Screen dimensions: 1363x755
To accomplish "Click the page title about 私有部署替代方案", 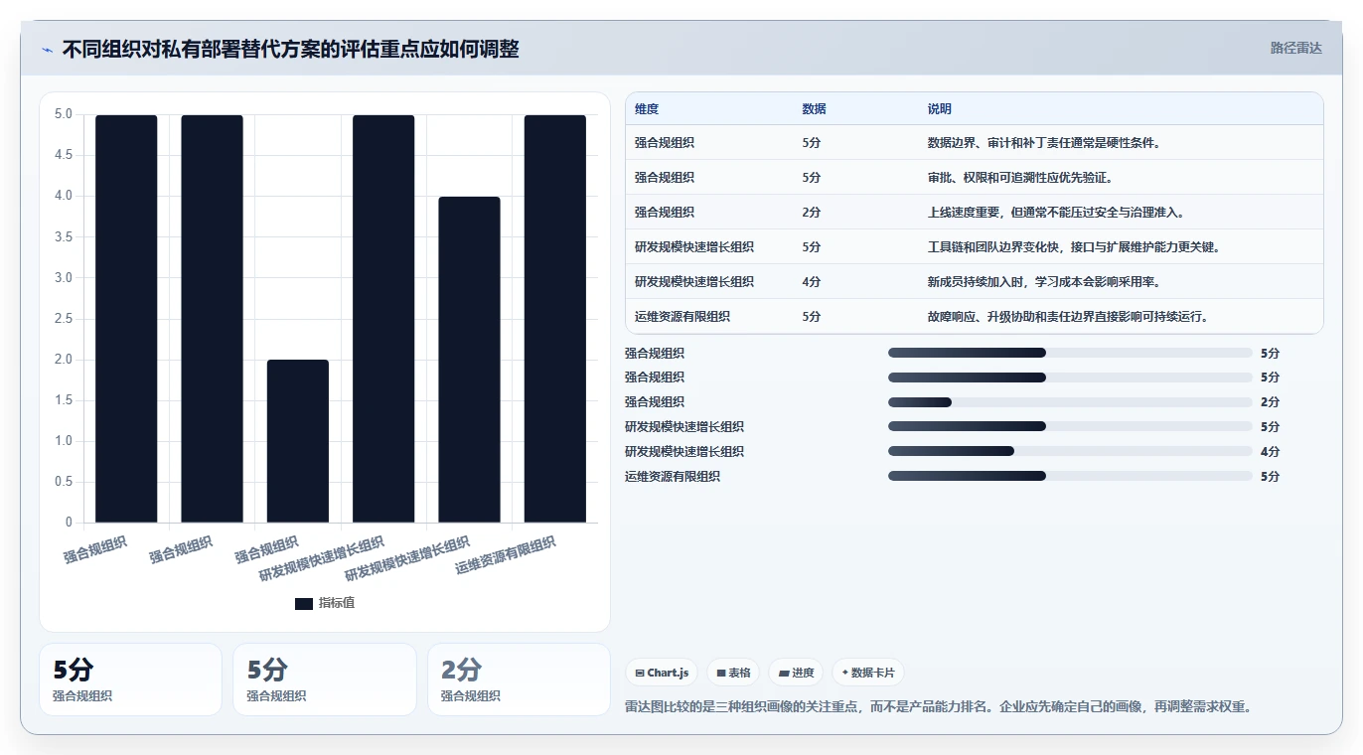I will point(290,49).
